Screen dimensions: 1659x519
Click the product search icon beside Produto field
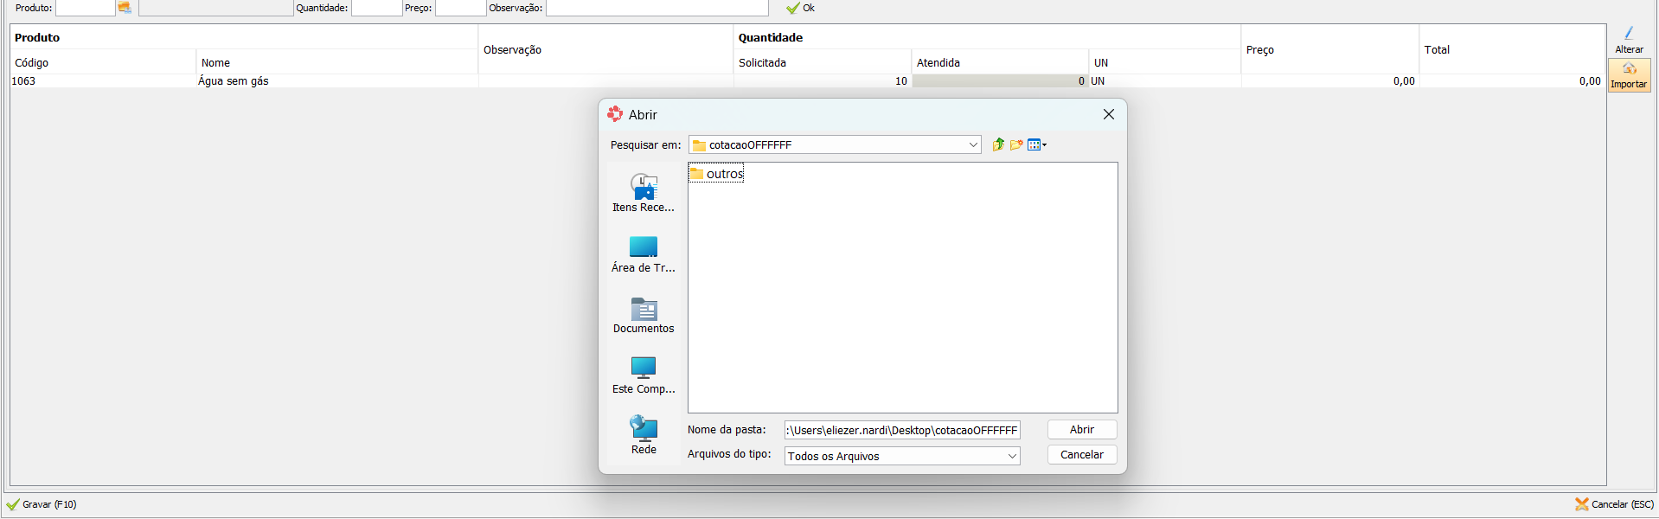pos(125,8)
